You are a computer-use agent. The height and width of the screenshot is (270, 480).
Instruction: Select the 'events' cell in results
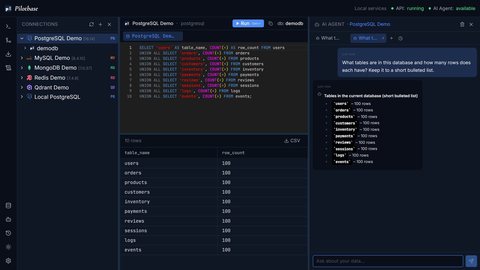pos(169,250)
